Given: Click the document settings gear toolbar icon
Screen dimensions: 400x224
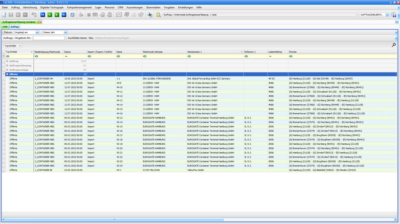Looking at the screenshot, I should [150, 15].
